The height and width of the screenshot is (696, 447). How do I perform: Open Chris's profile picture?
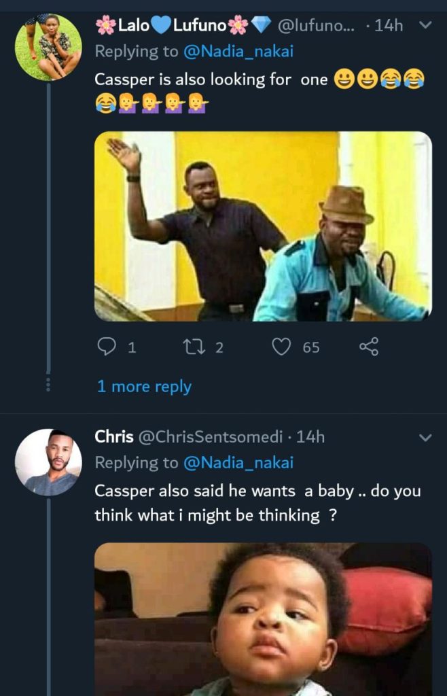[48, 462]
